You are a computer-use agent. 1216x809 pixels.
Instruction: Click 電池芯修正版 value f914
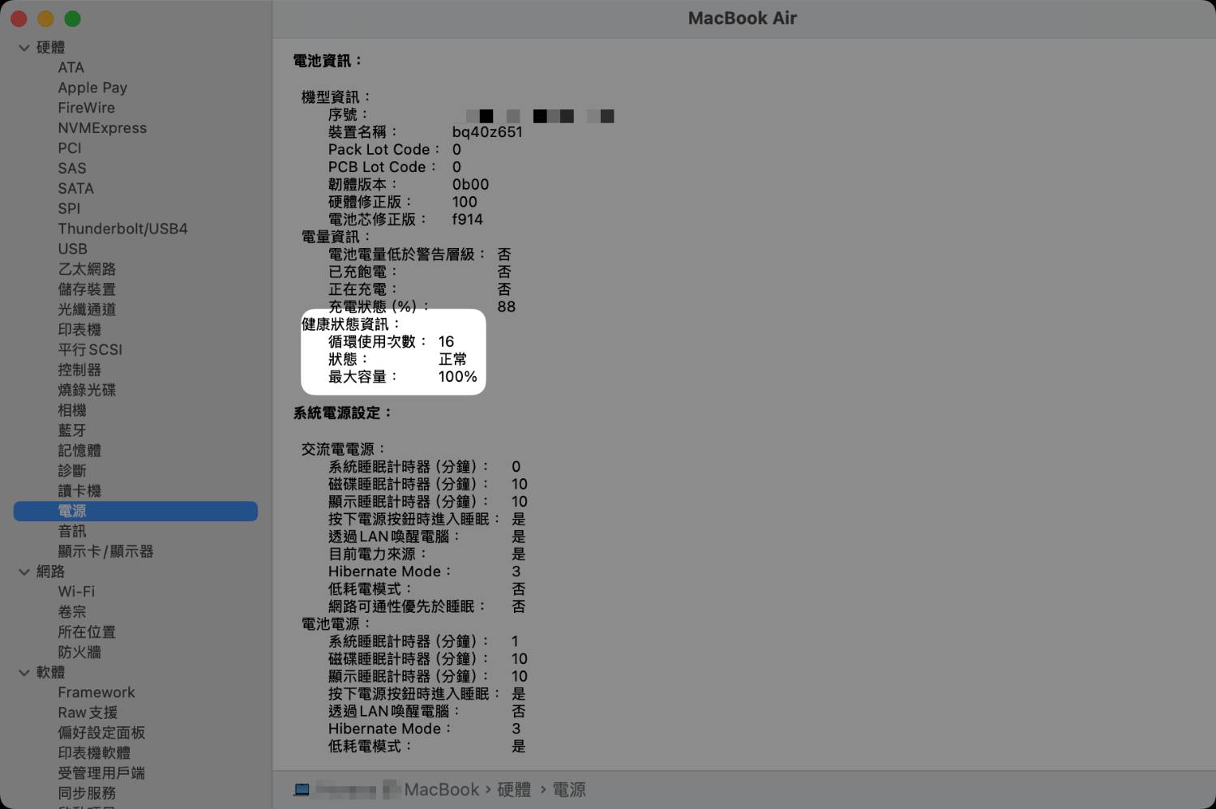467,219
